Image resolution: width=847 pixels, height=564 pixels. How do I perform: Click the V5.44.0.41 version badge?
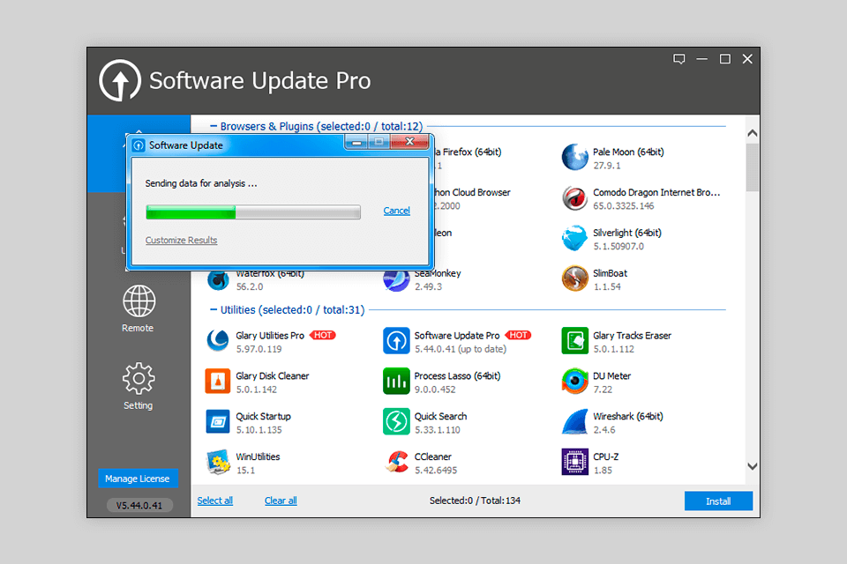[x=139, y=505]
